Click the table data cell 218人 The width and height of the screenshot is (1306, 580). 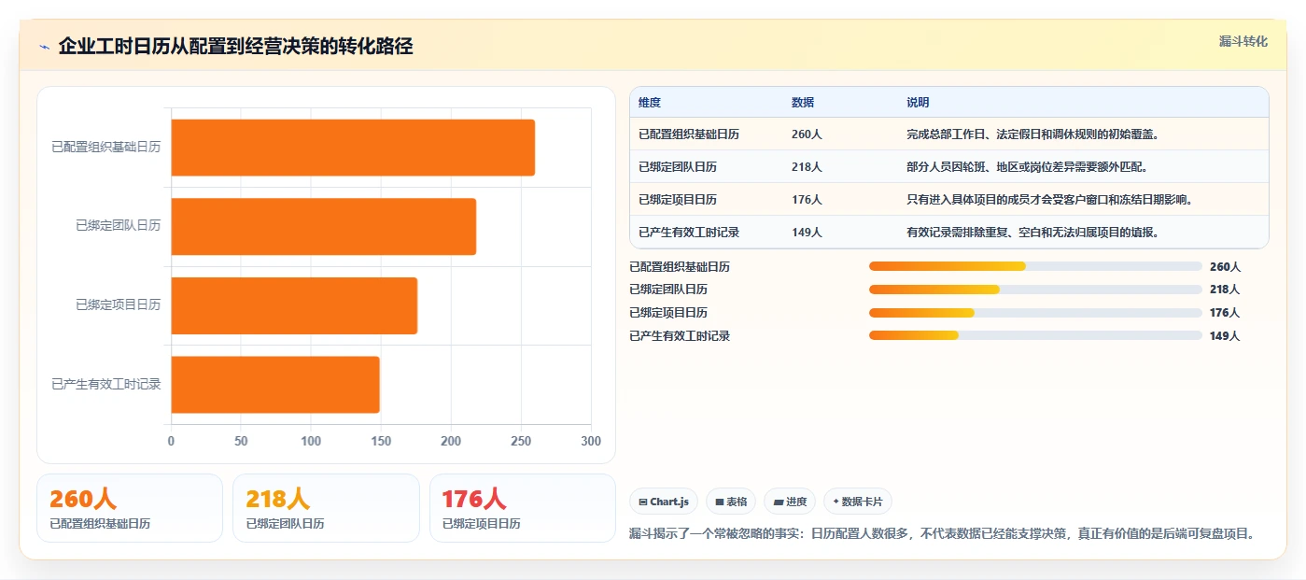(807, 167)
